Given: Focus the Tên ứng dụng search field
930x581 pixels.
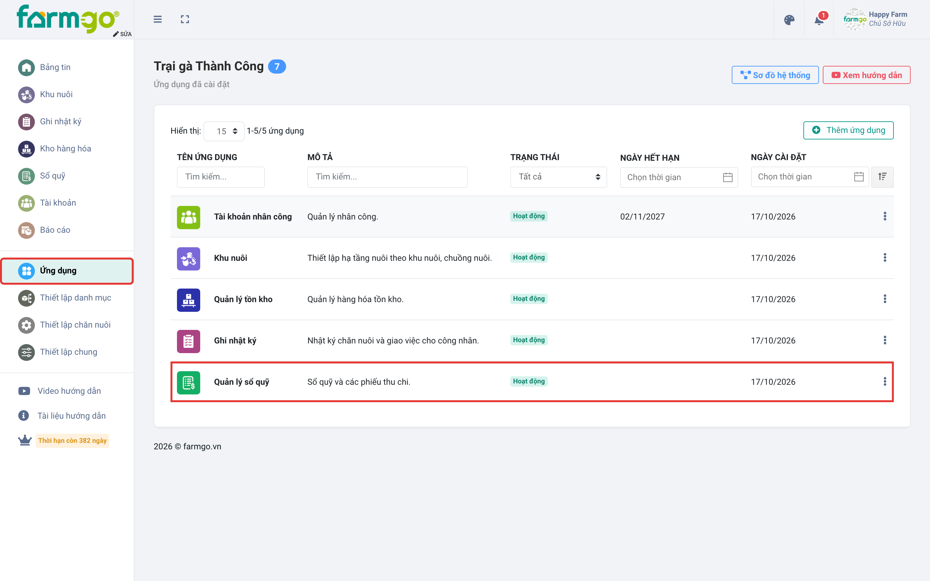Looking at the screenshot, I should [x=221, y=177].
